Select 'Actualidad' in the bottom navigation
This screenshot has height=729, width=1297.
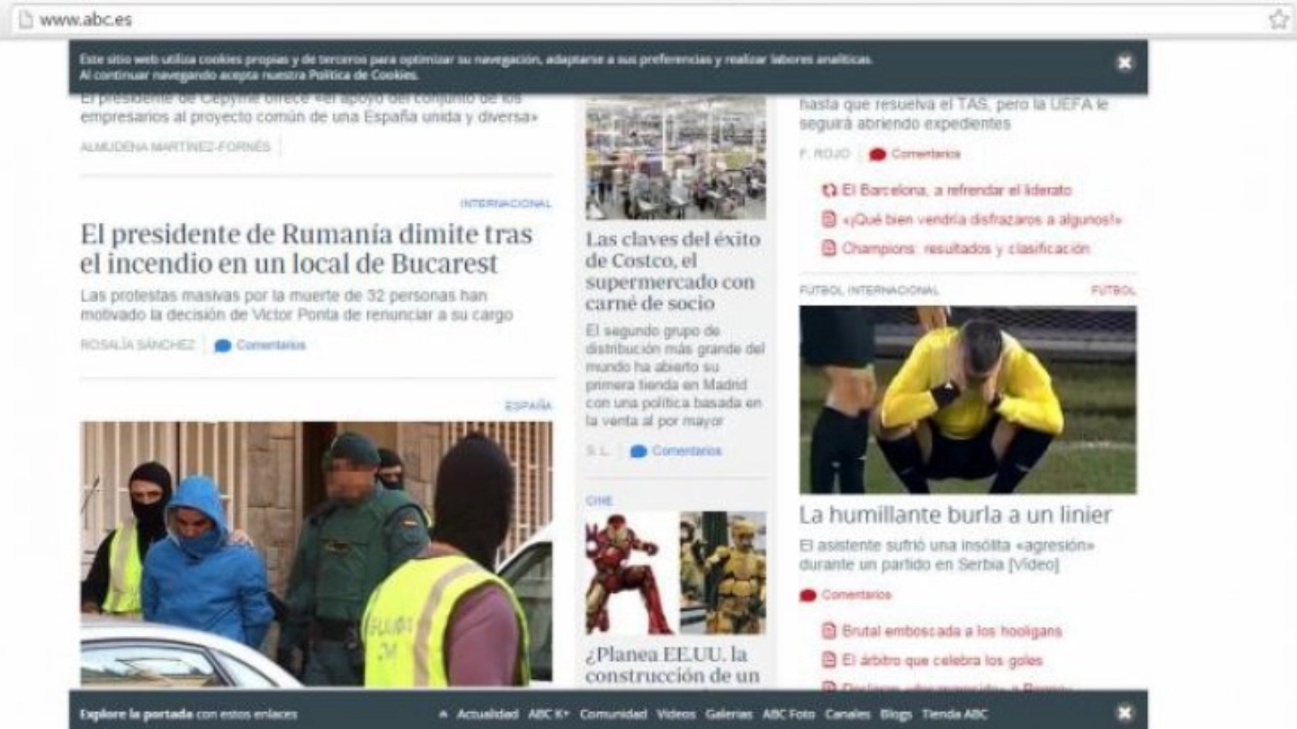[x=487, y=715]
